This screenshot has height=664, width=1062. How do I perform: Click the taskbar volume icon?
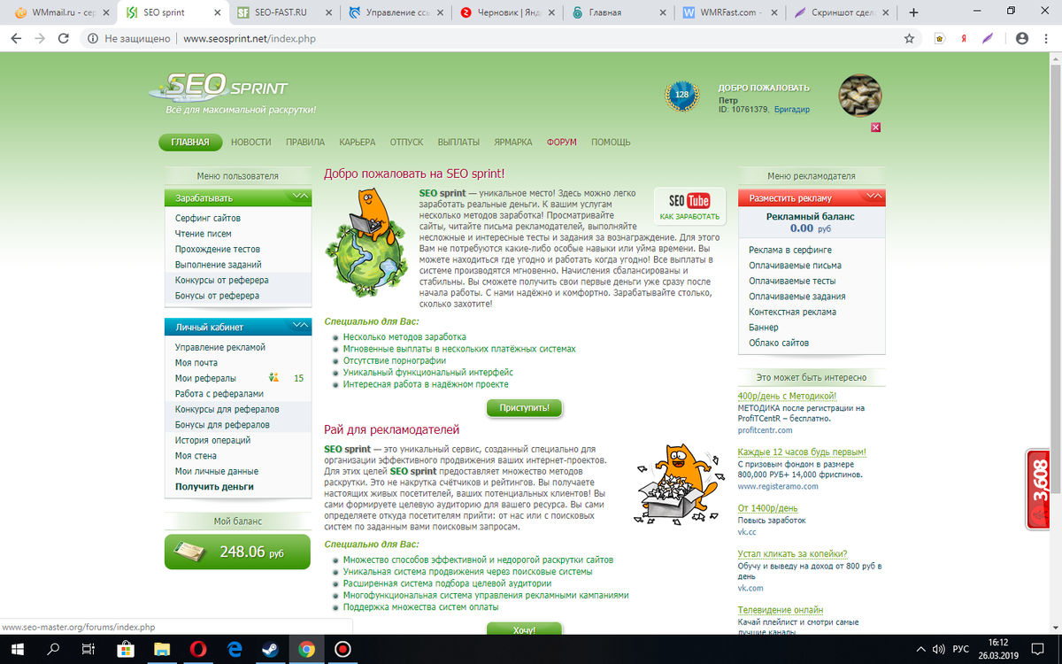point(936,650)
